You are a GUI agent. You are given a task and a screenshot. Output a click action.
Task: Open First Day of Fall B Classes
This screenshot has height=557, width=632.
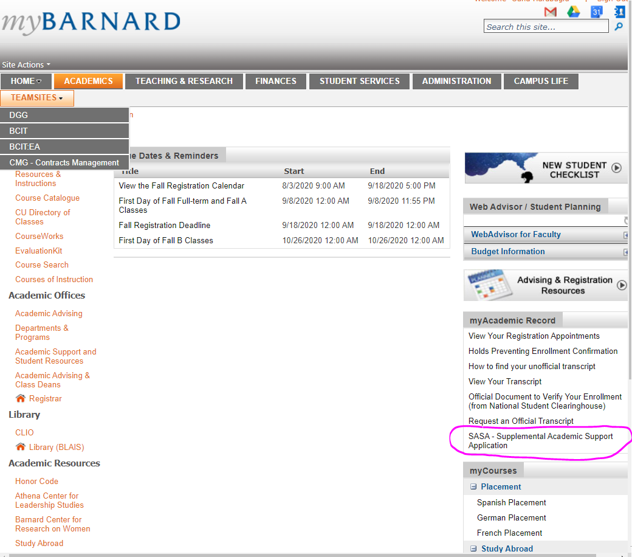tap(166, 240)
